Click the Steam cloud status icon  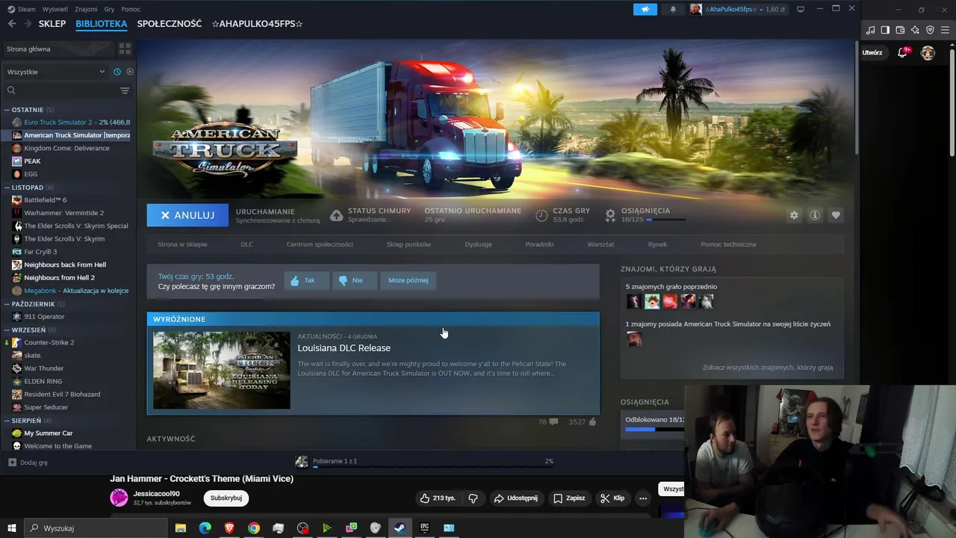(336, 215)
